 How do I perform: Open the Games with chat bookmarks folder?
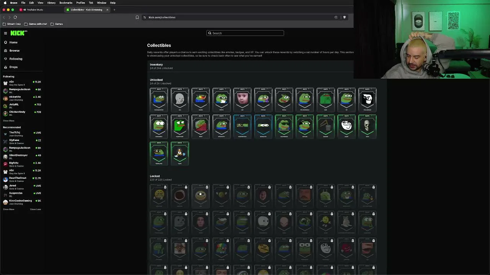(x=36, y=24)
